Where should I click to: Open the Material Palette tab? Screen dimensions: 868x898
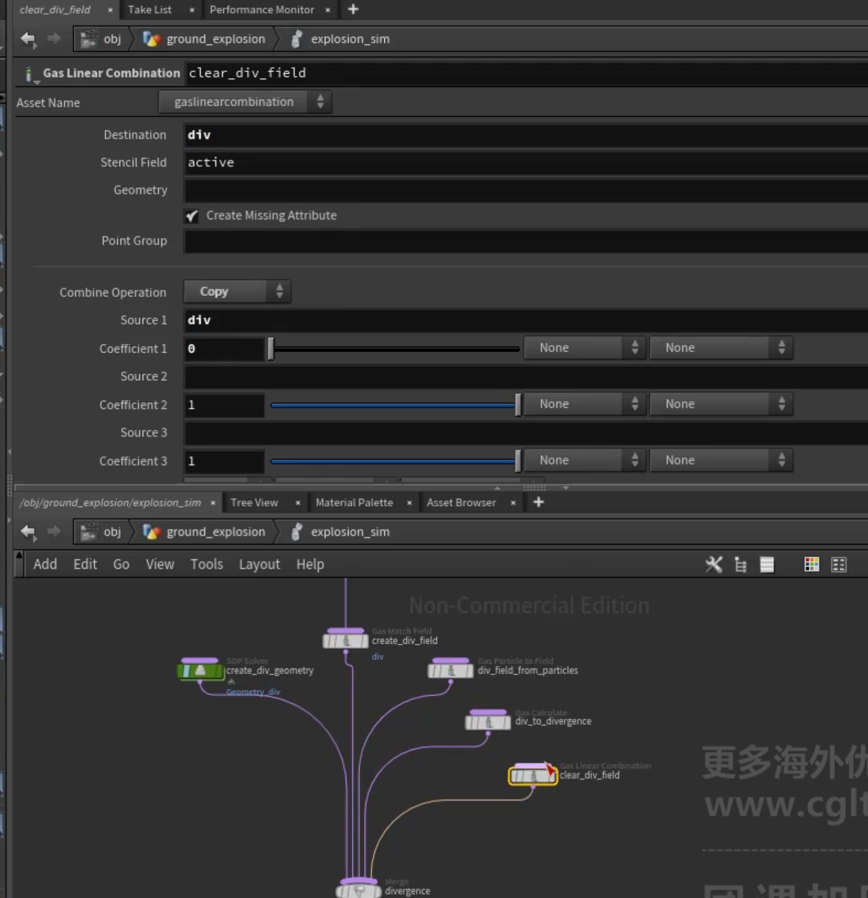pyautogui.click(x=354, y=502)
